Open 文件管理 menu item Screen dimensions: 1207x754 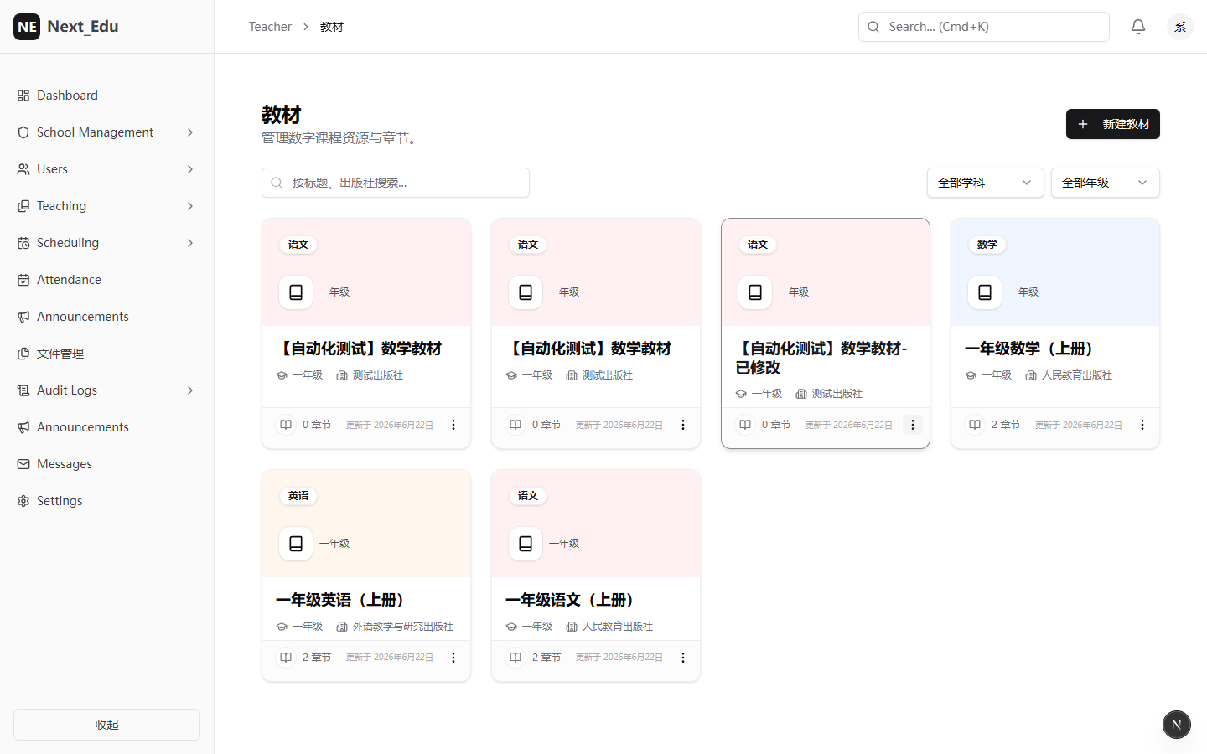106,354
